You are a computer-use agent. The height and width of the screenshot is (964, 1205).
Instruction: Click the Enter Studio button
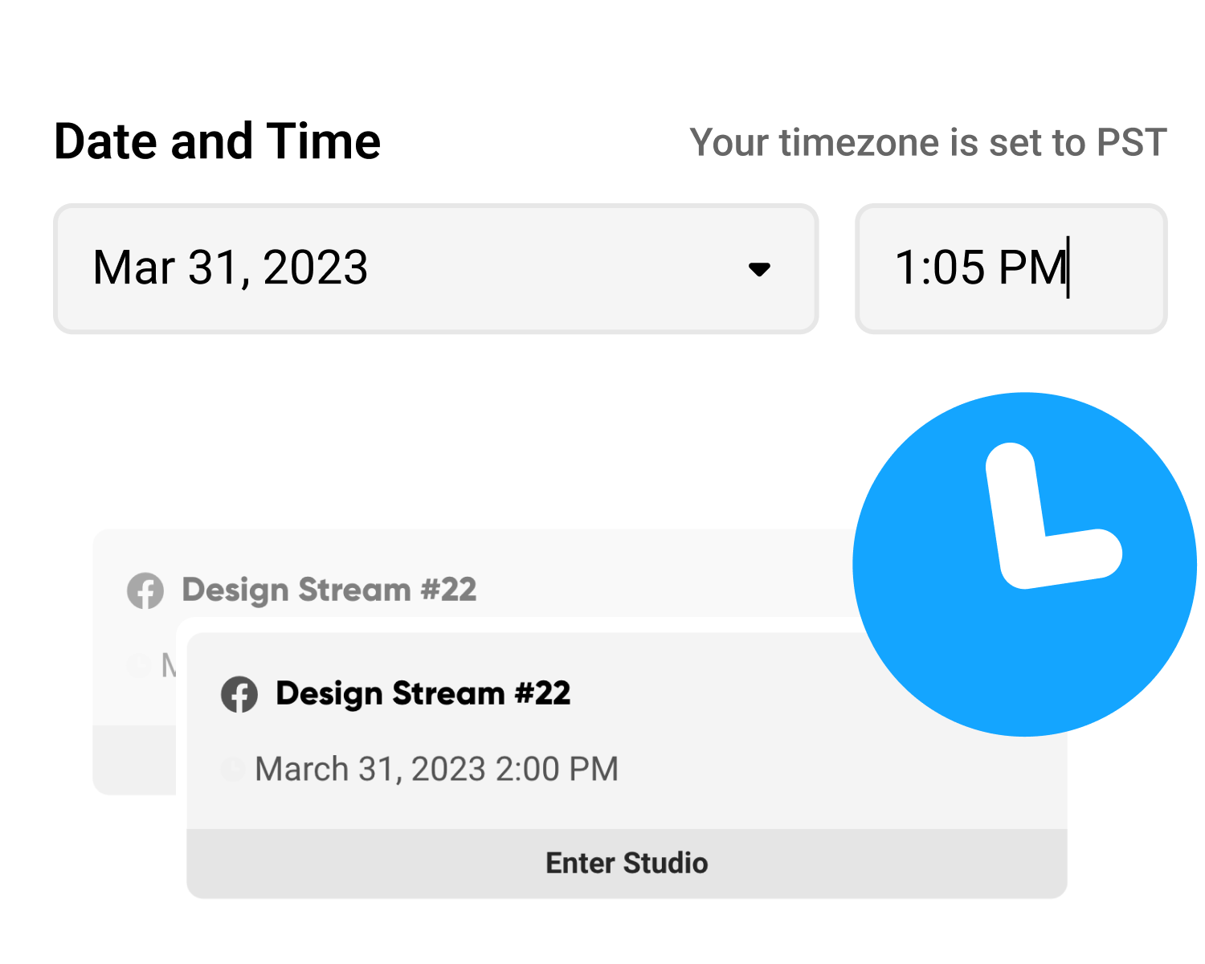pyautogui.click(x=627, y=862)
